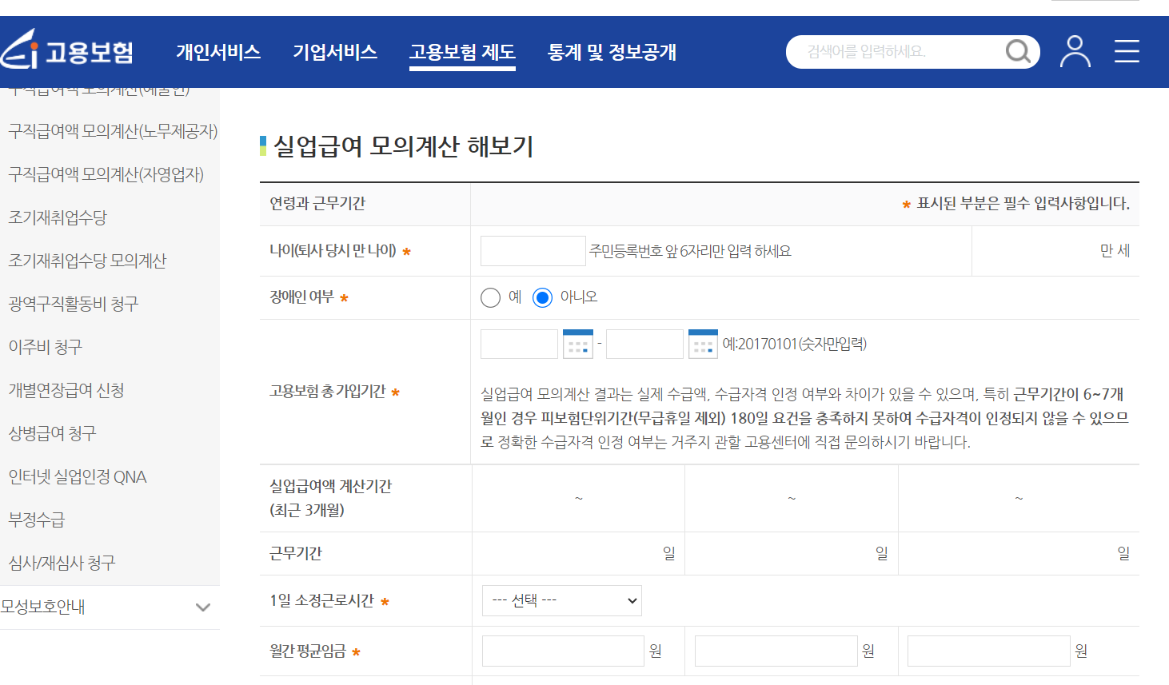The width and height of the screenshot is (1169, 685).
Task: Open the 통계 및 정보공개 menu
Action: pos(612,52)
